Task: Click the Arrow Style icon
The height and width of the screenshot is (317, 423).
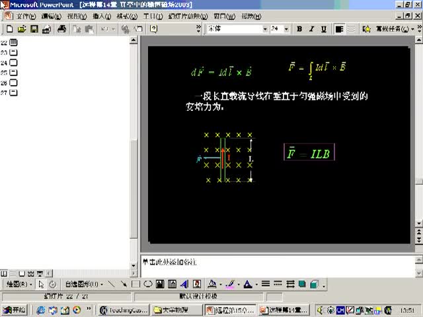Action: pyautogui.click(x=290, y=284)
